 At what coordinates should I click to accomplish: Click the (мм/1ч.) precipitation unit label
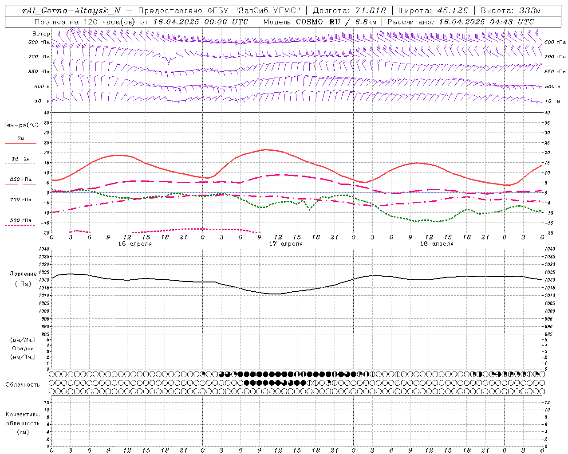point(23,357)
